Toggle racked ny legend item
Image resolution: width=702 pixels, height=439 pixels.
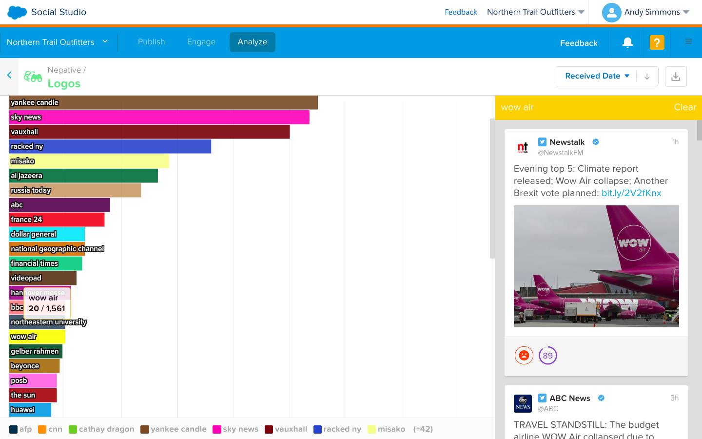point(337,429)
